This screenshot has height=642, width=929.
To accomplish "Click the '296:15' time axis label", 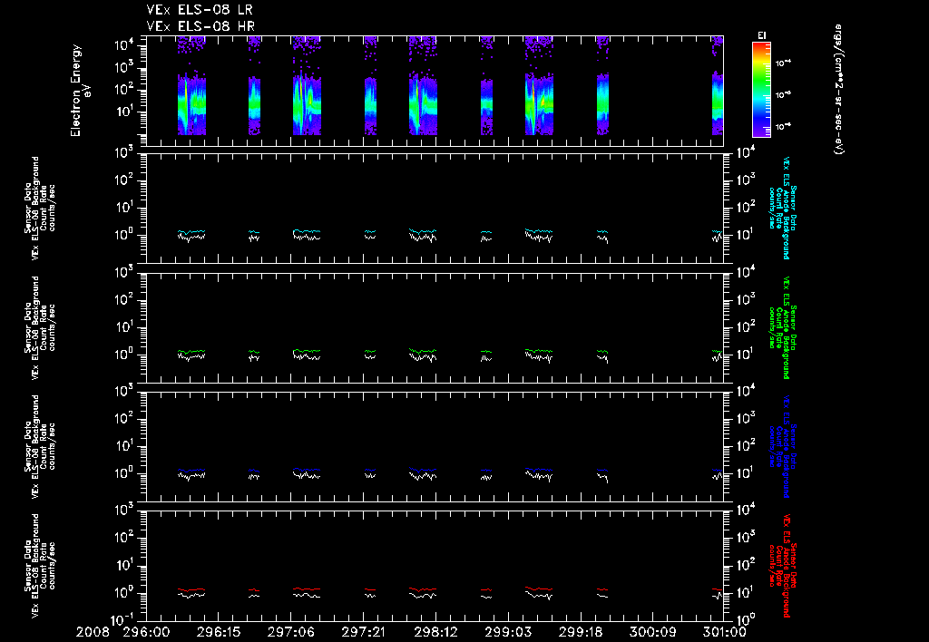I will coord(218,633).
